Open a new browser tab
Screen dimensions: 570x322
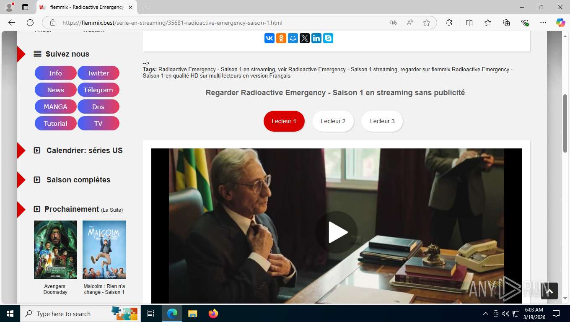click(146, 7)
